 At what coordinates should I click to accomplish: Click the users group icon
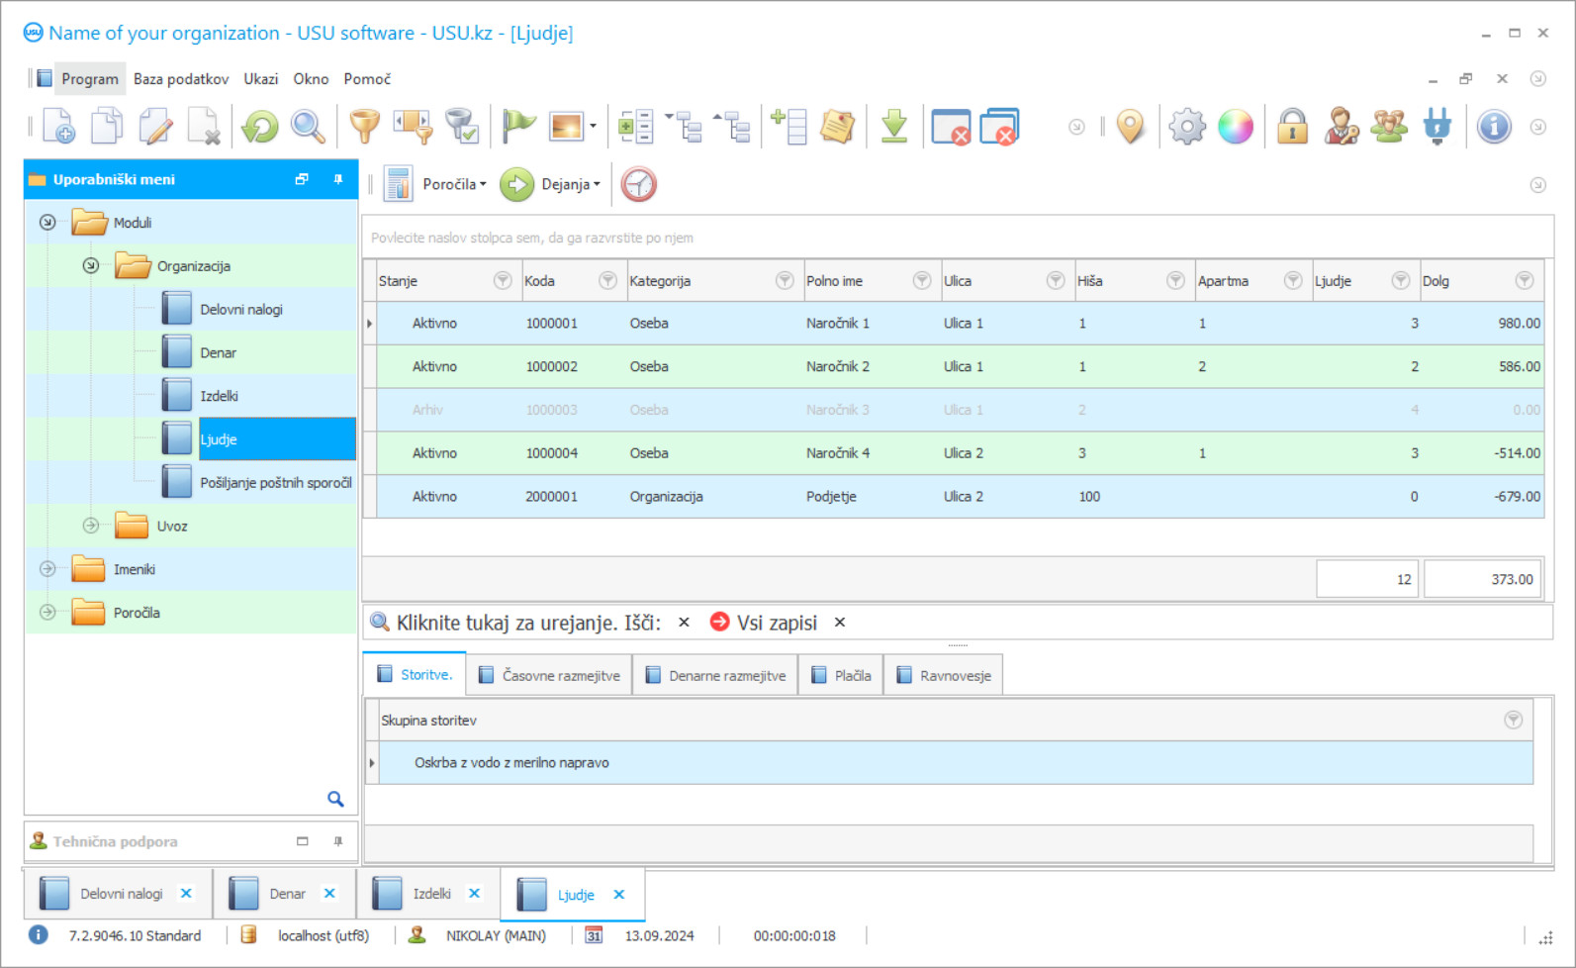(1389, 127)
